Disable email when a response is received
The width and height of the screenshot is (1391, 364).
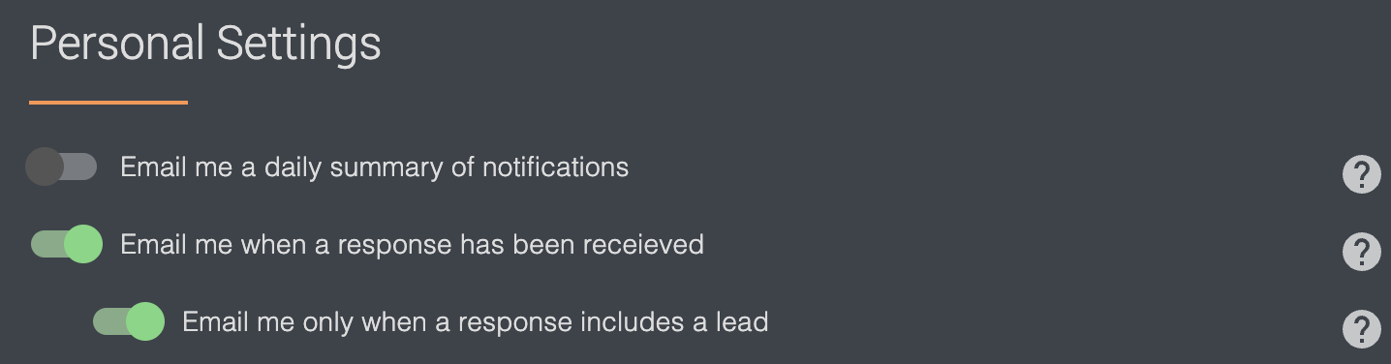(66, 244)
